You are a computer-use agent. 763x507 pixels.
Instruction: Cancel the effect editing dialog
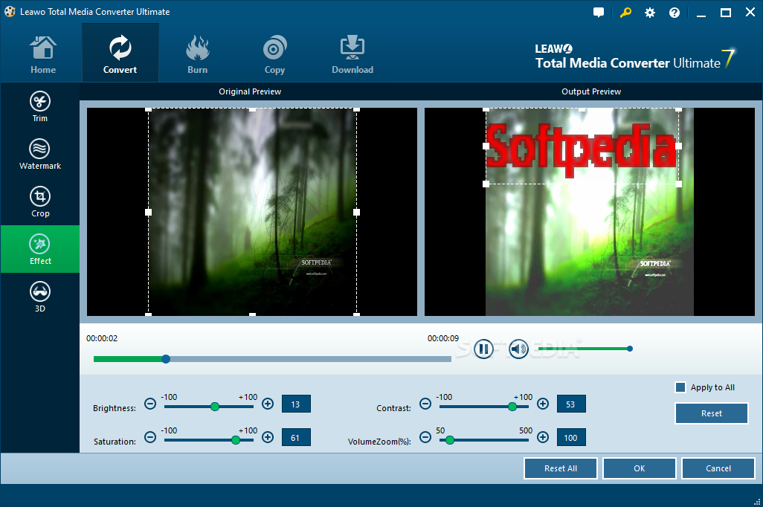[x=718, y=468]
